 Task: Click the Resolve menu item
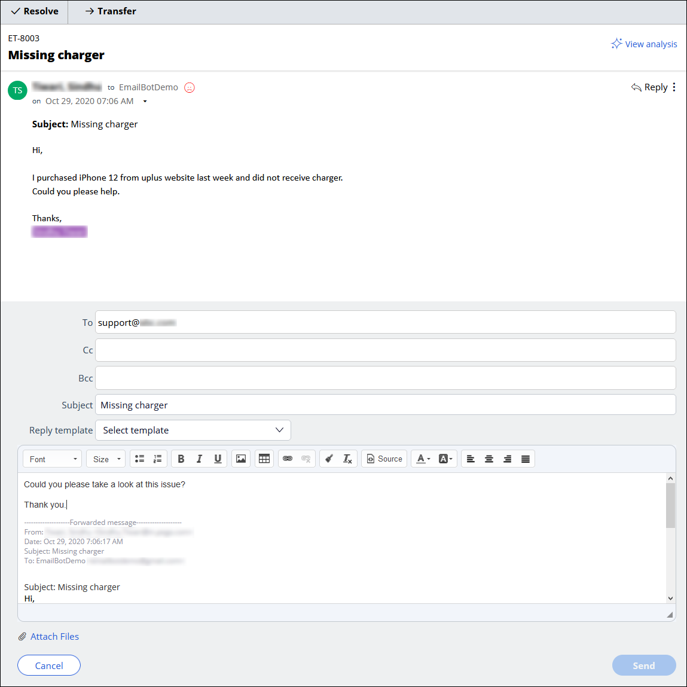pos(35,11)
